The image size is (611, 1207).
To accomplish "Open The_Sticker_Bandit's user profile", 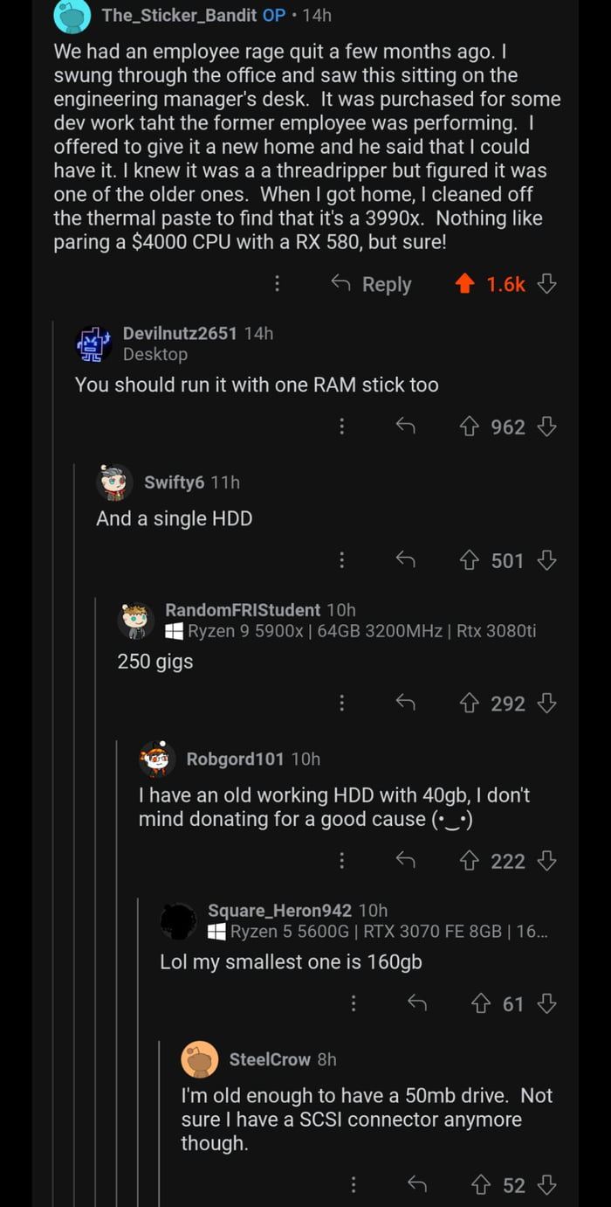I will (179, 15).
